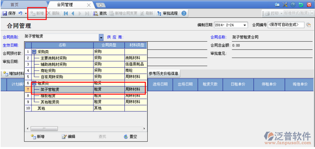Open the 编制日期 date dropdown
Viewport: 315px width, 149px height.
pyautogui.click(x=245, y=25)
